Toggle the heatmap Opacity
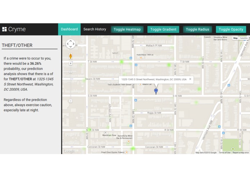 tap(231, 29)
